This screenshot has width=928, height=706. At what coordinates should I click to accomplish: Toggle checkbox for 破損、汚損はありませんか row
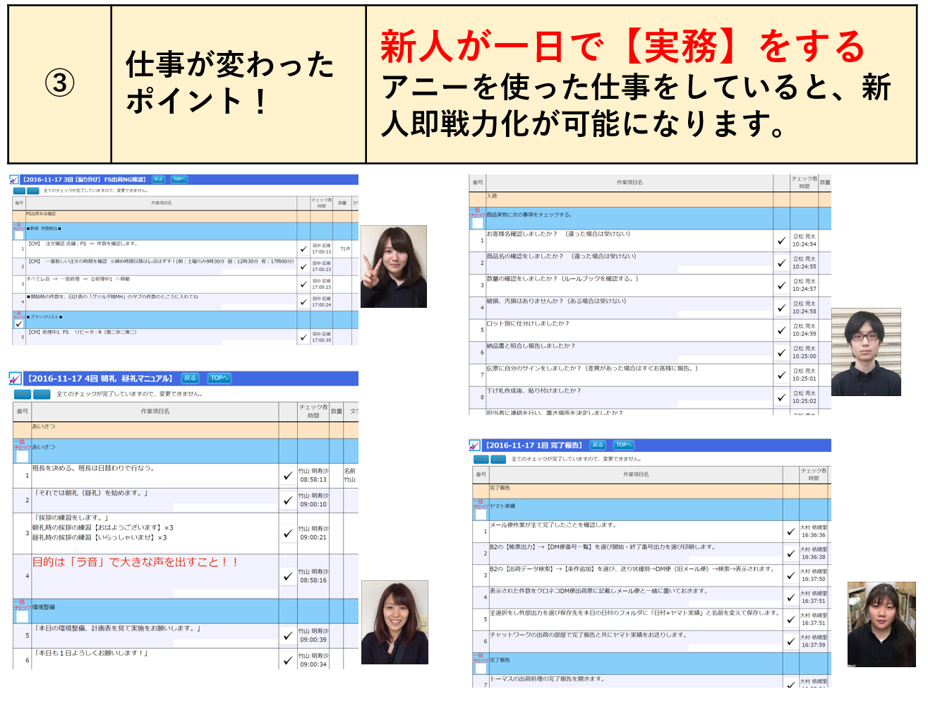[781, 308]
